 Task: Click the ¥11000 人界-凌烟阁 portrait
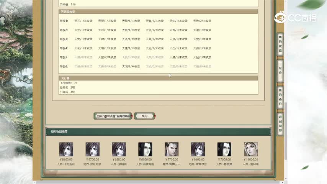251,149
